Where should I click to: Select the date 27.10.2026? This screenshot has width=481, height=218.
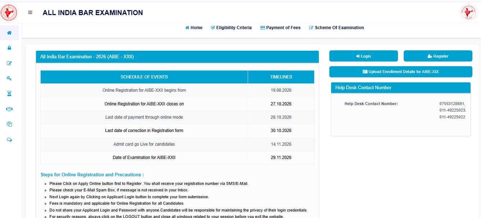(x=281, y=104)
